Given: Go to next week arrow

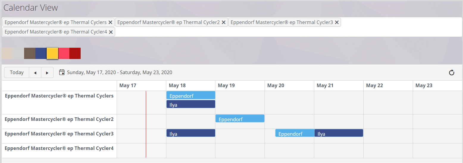Looking at the screenshot, I should [47, 73].
